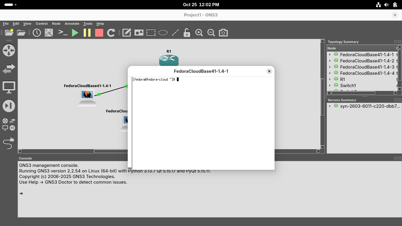Expand the R1 node tree entry

click(x=330, y=79)
